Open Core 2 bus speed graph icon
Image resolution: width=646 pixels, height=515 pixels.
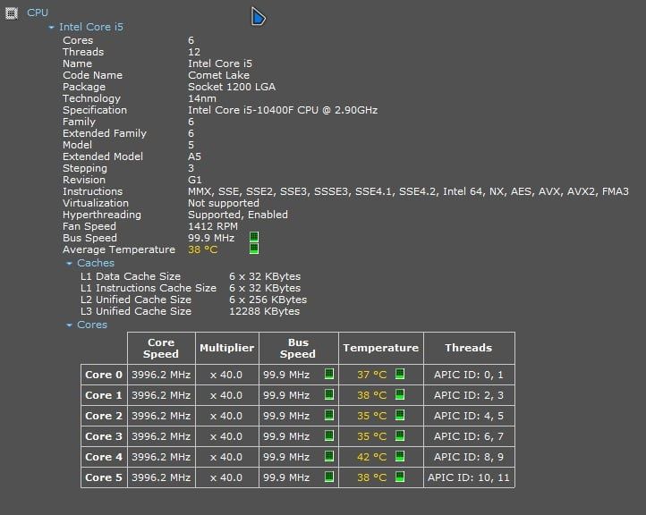[x=329, y=415]
